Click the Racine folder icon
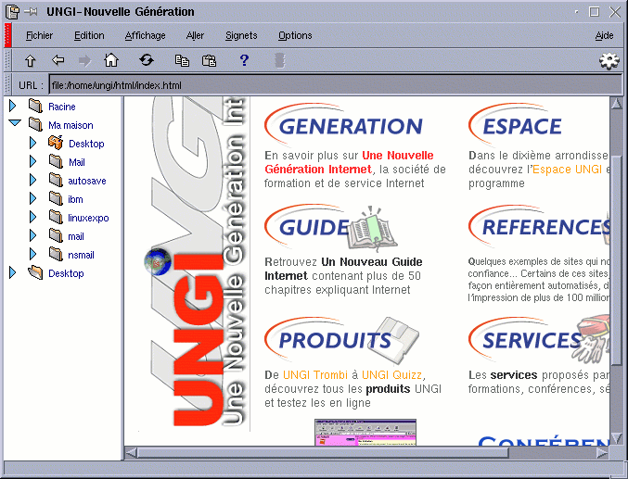 click(x=35, y=106)
